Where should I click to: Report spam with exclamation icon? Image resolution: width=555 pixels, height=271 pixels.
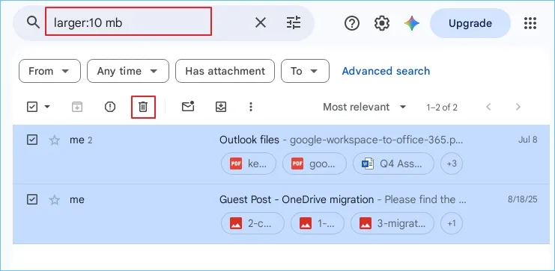pyautogui.click(x=110, y=107)
